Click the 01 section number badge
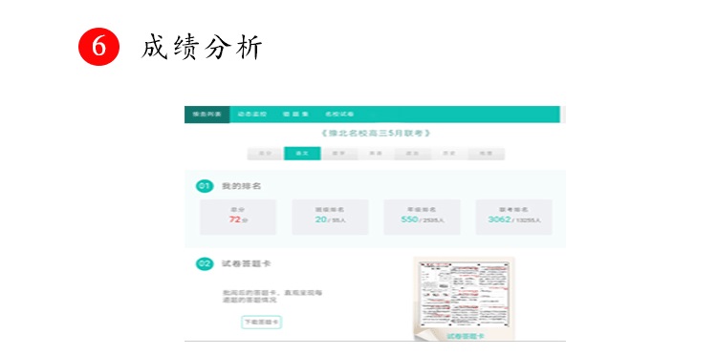This screenshot has width=717, height=355. [205, 186]
